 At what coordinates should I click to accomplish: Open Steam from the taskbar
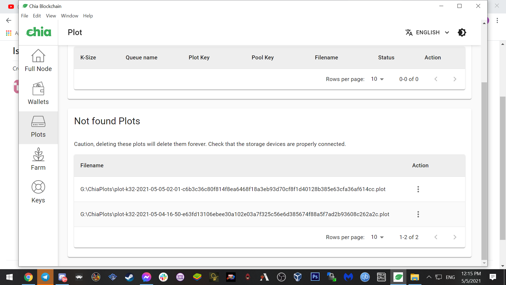(x=129, y=277)
